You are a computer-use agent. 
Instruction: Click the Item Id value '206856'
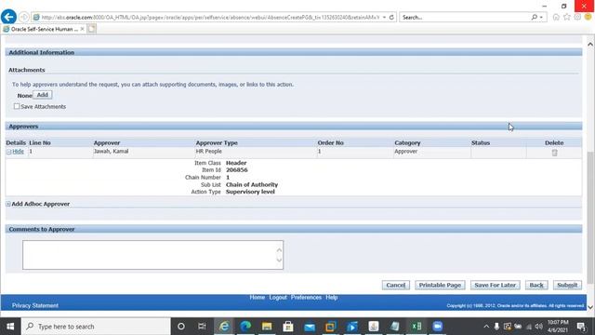(237, 170)
